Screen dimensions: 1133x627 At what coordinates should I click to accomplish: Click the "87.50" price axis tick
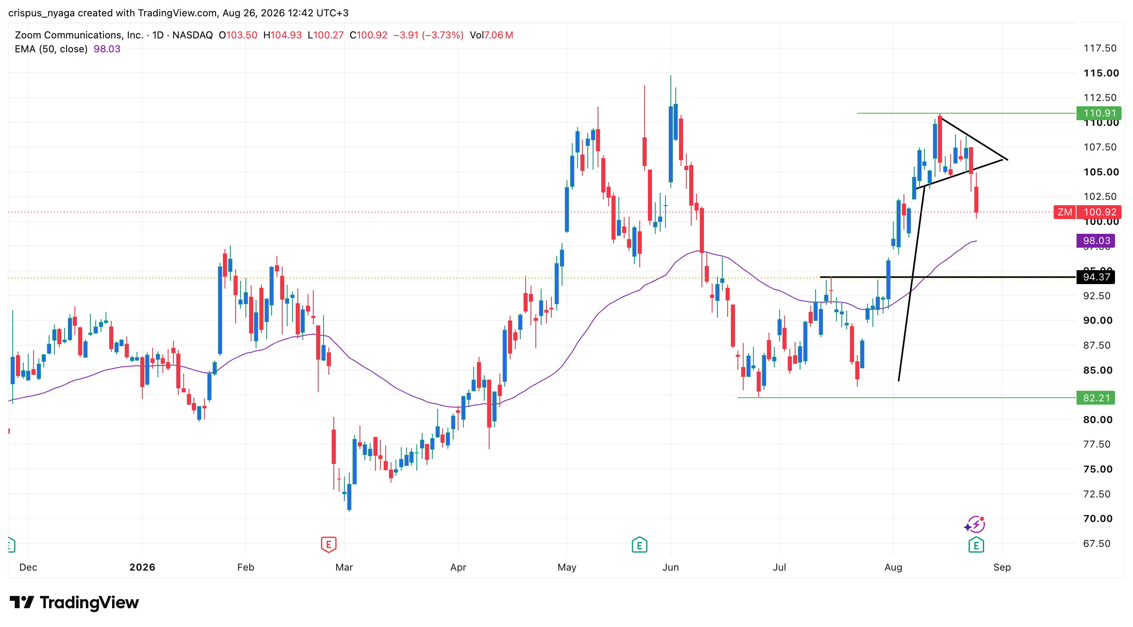click(x=1097, y=345)
